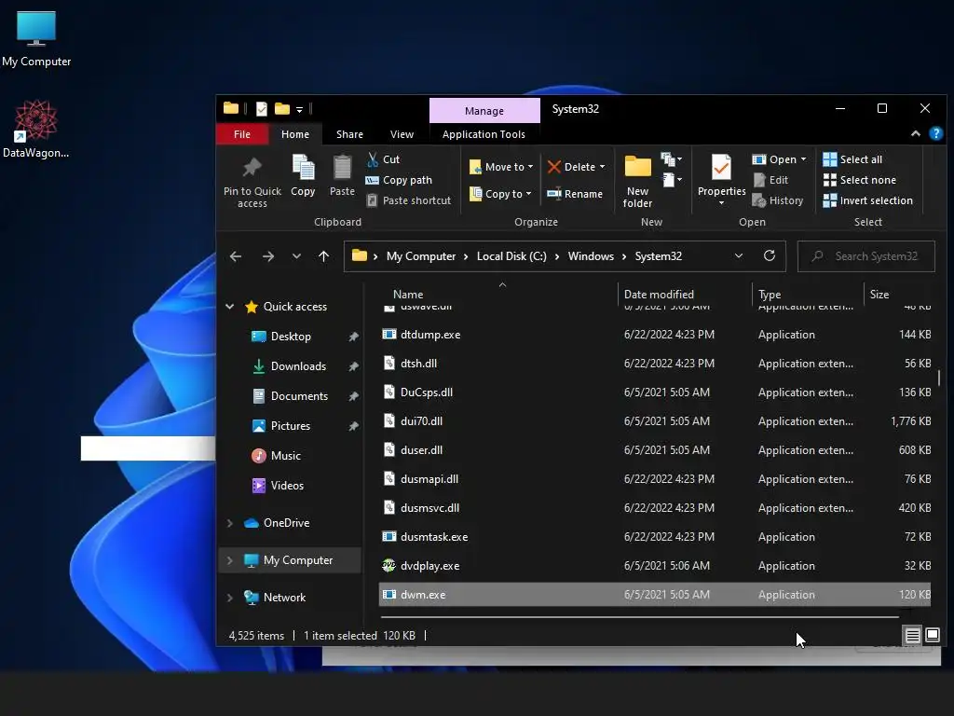The image size is (954, 716).
Task: Click Local Disk (C:) in address bar
Action: click(x=511, y=256)
